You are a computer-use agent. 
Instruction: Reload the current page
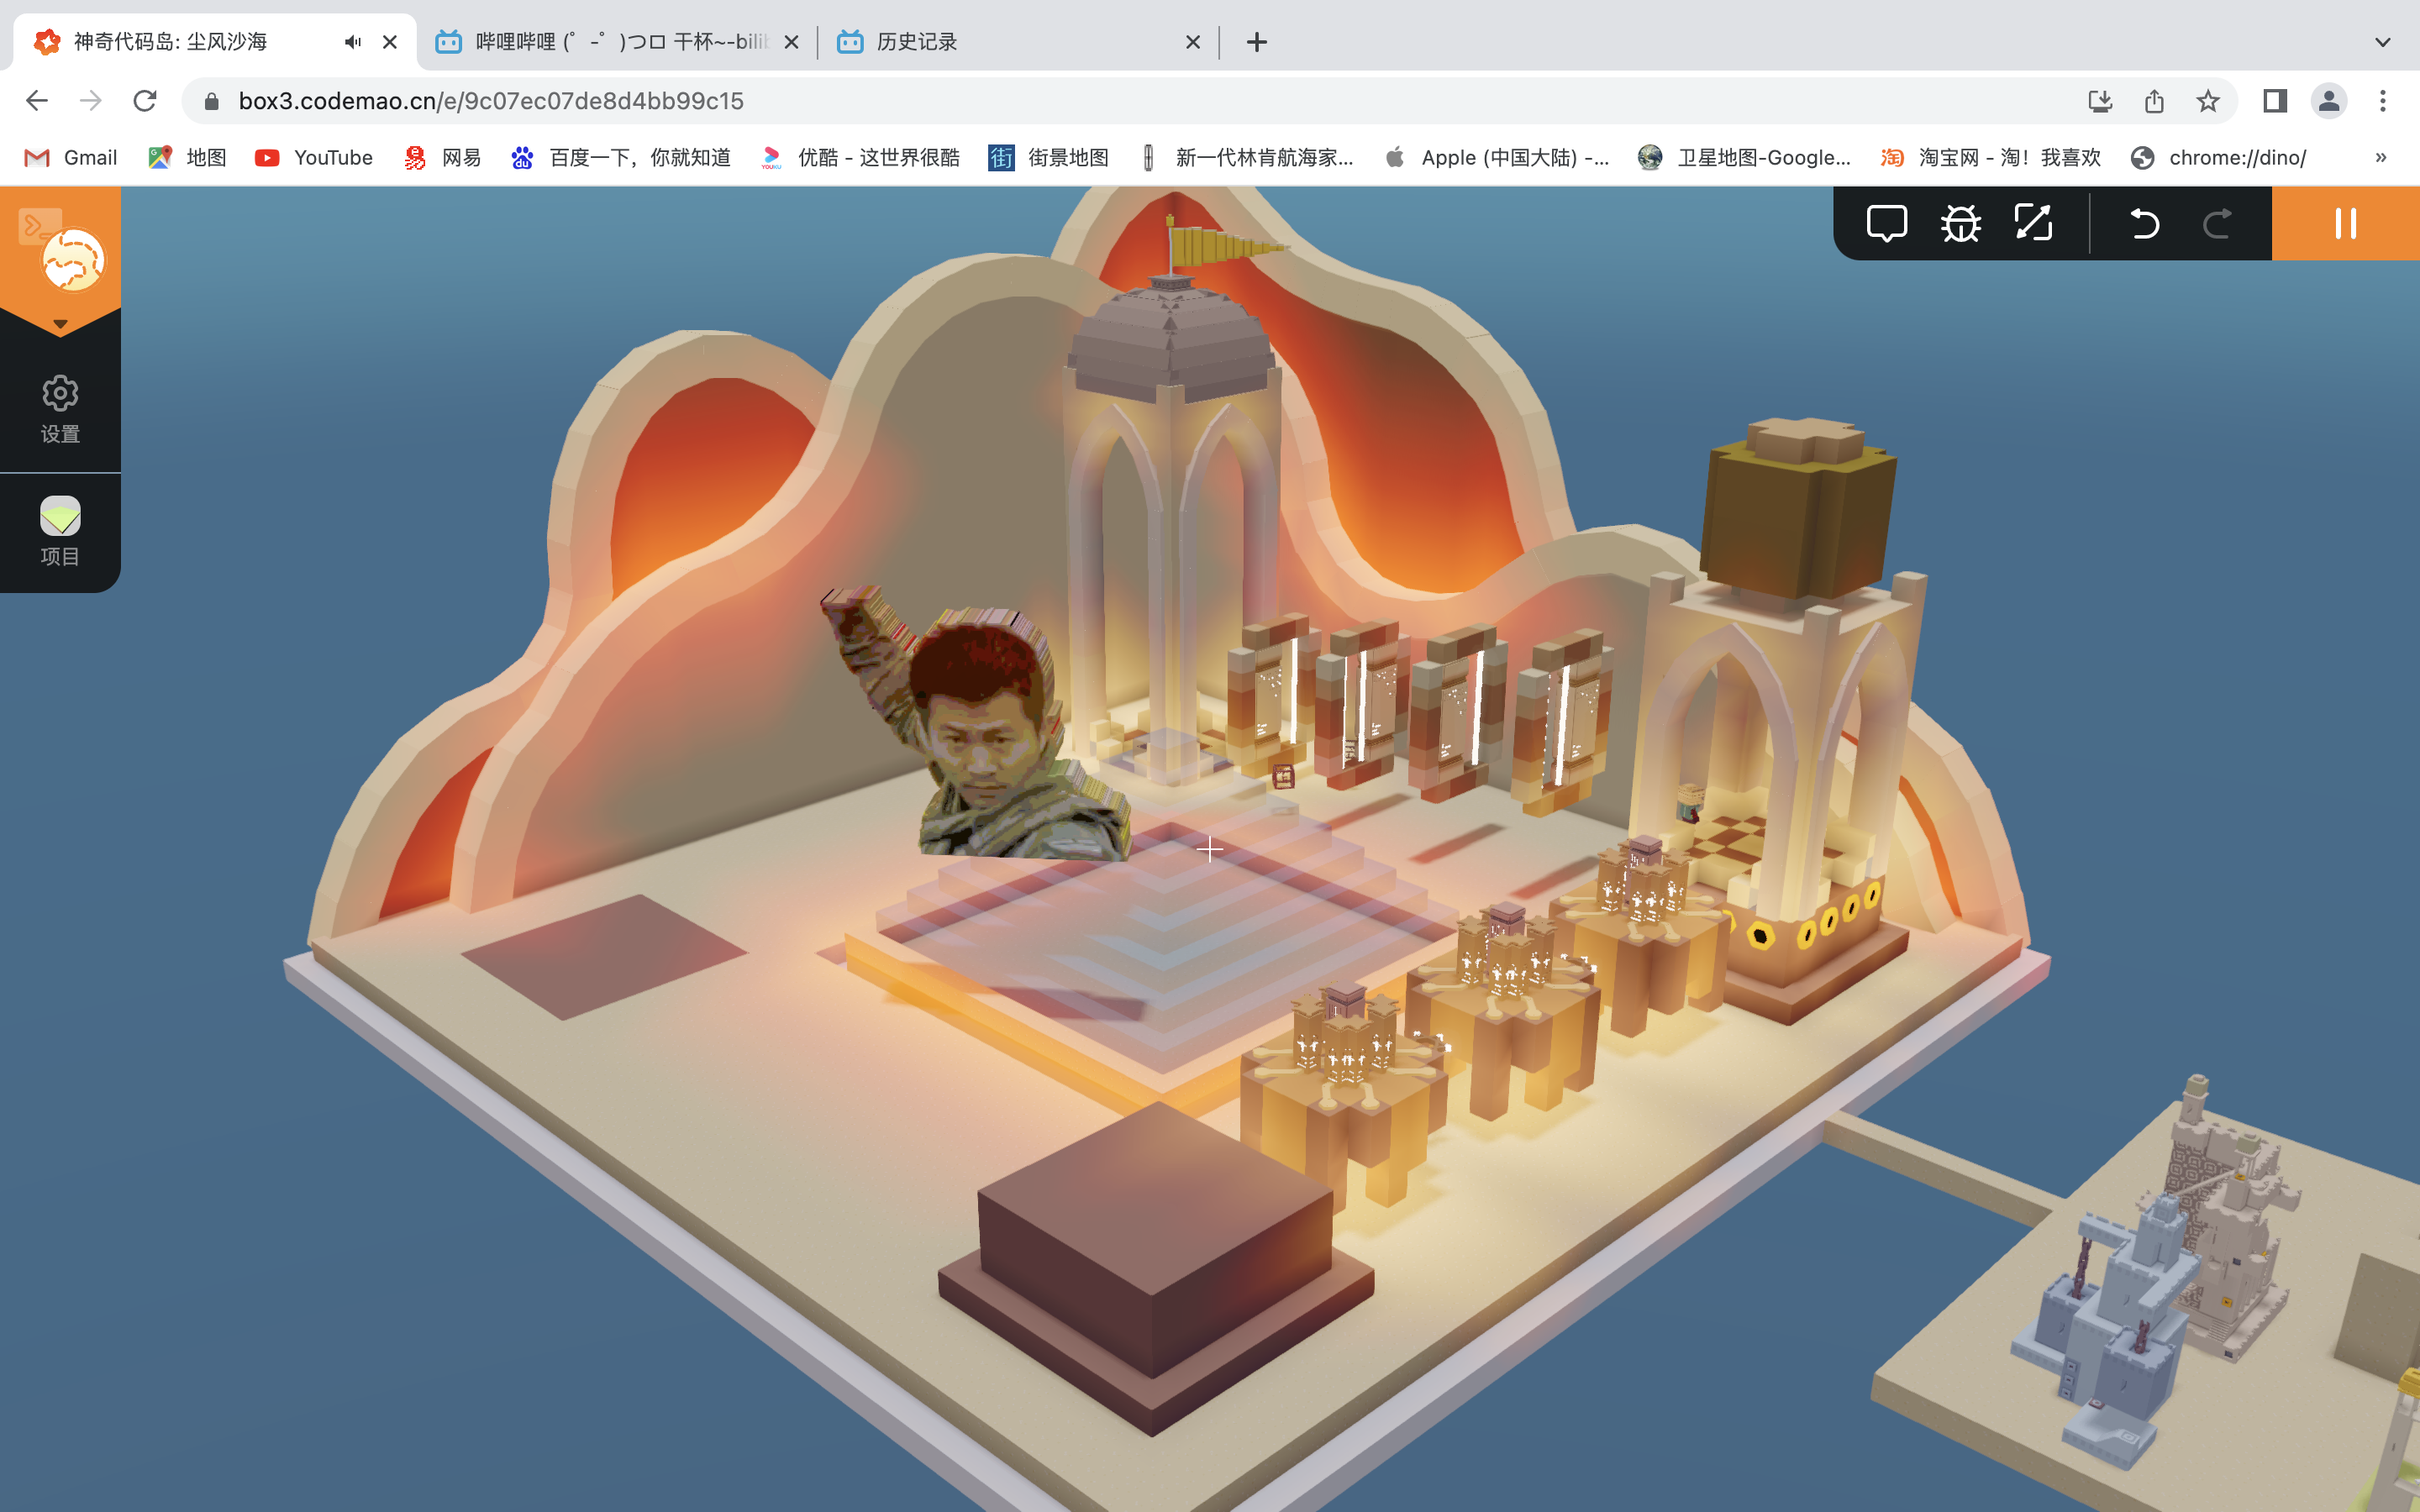point(145,101)
